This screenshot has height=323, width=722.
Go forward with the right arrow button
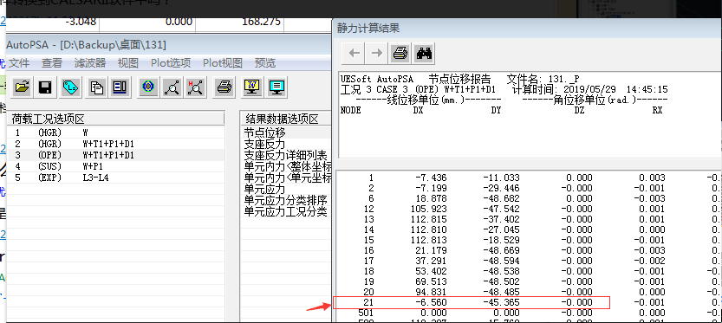tap(376, 54)
